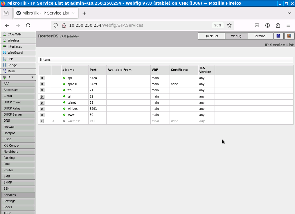This screenshot has height=214, width=295.
Task: Open the Terminal tab
Action: coord(260,36)
